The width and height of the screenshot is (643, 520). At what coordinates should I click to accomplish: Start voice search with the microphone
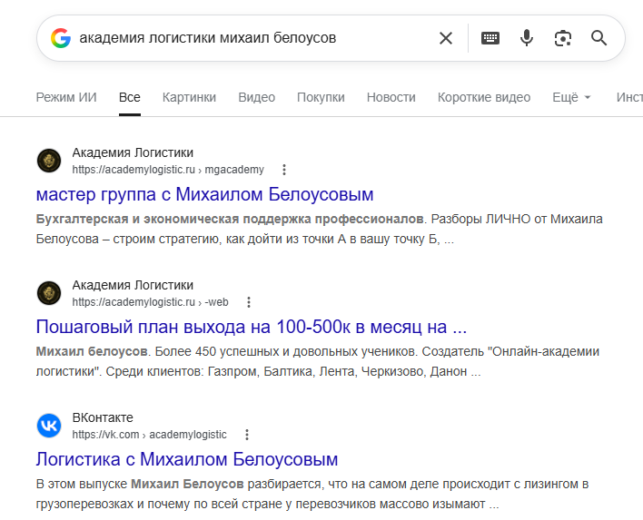pos(527,38)
